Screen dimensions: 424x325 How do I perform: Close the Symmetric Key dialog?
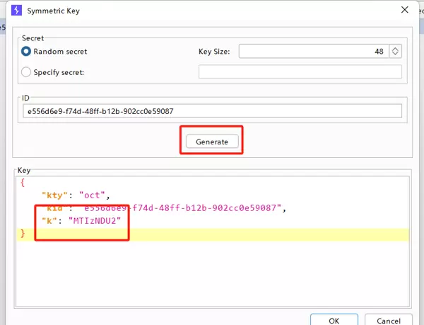pos(404,11)
